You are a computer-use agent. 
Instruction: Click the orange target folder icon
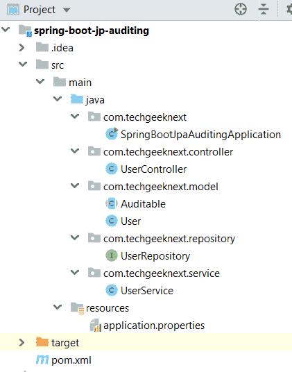pos(42,342)
